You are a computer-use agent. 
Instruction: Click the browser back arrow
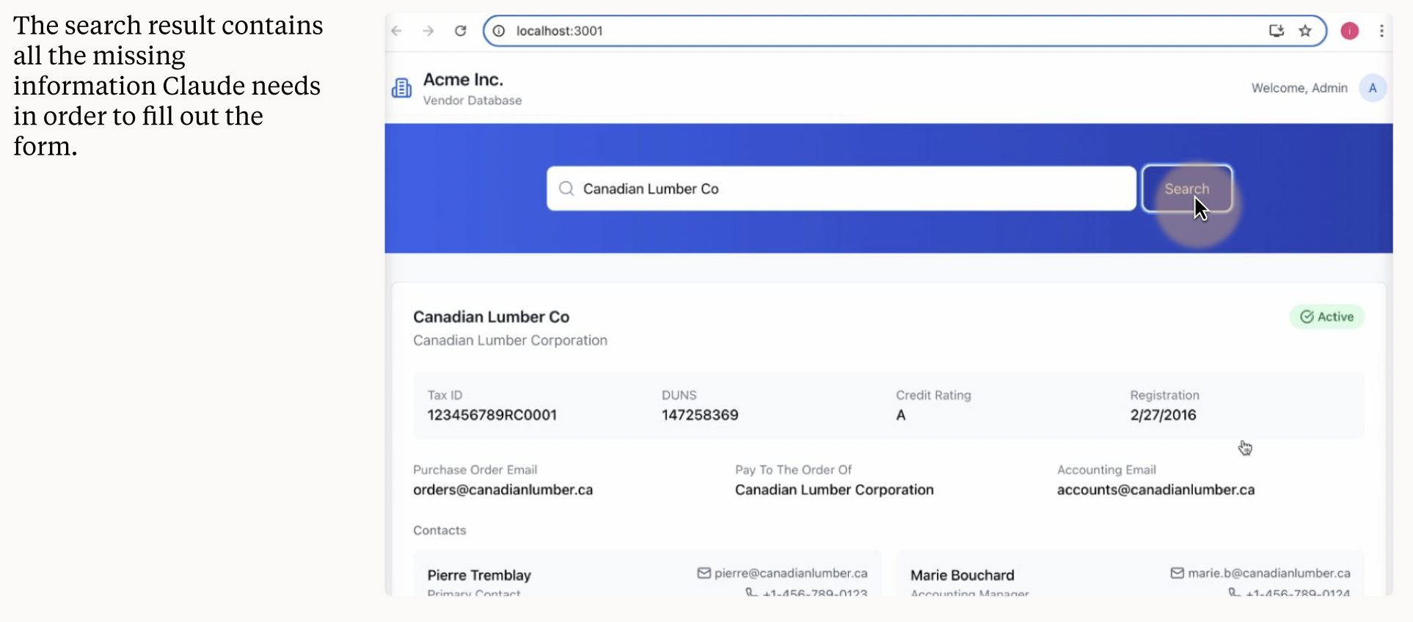(397, 31)
